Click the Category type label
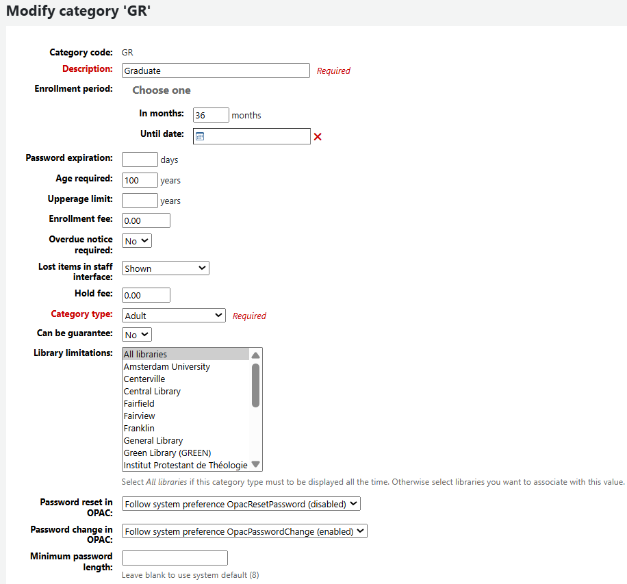The width and height of the screenshot is (627, 584). pyautogui.click(x=82, y=314)
